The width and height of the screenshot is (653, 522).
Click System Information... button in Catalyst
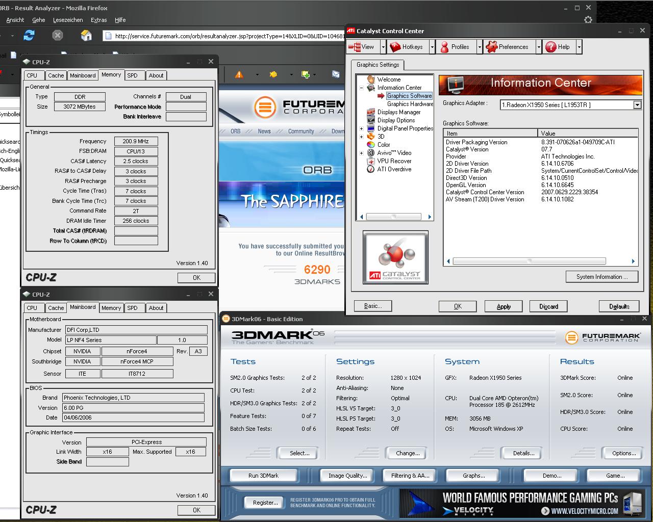(x=603, y=277)
